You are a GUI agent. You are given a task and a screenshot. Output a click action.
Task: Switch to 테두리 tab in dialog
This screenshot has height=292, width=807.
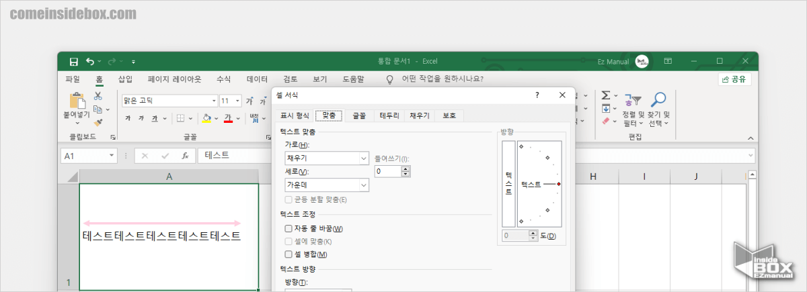pos(390,115)
